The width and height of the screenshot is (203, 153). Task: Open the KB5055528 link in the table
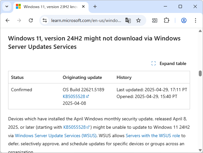click(74, 96)
